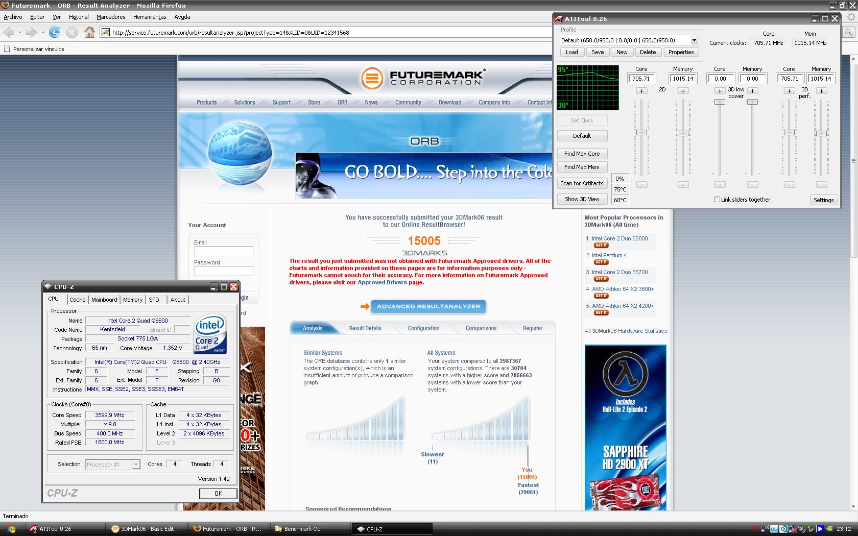Open AMD Athlon 64 X2 3800+ link

point(623,289)
